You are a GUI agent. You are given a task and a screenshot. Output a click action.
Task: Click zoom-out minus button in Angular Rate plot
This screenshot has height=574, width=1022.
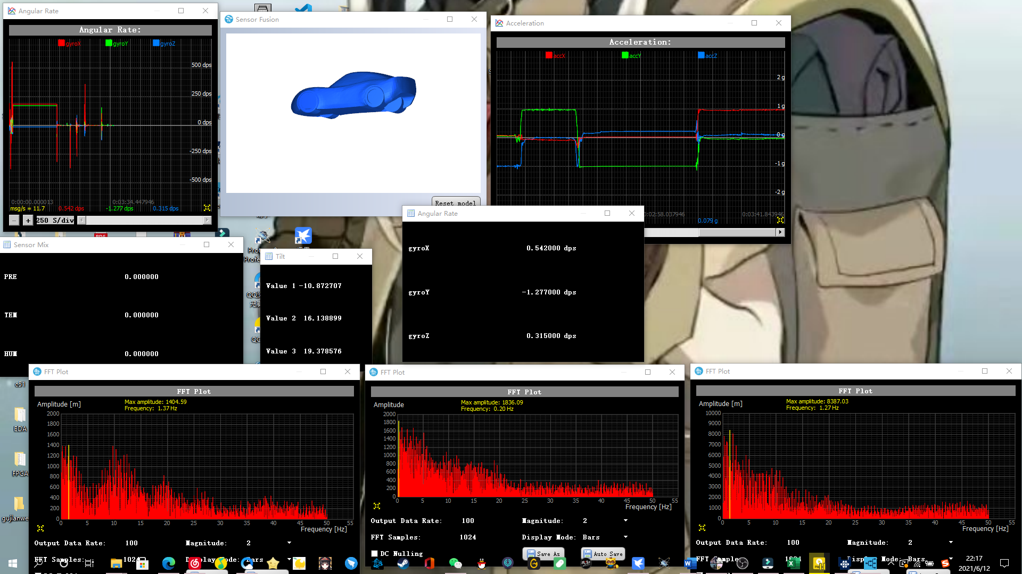(14, 220)
